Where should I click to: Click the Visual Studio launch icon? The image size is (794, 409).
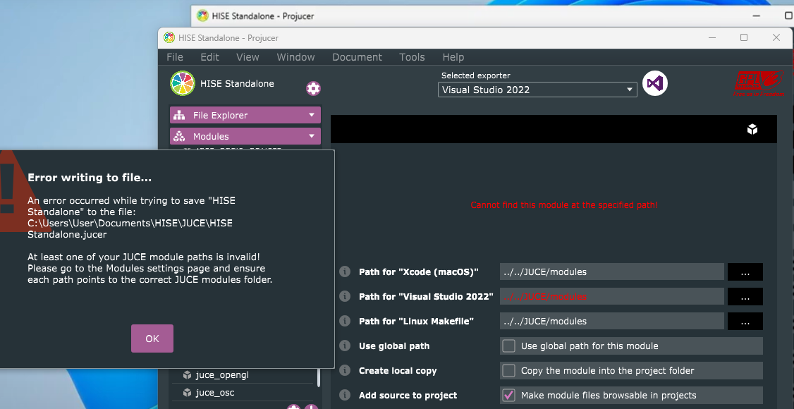655,84
